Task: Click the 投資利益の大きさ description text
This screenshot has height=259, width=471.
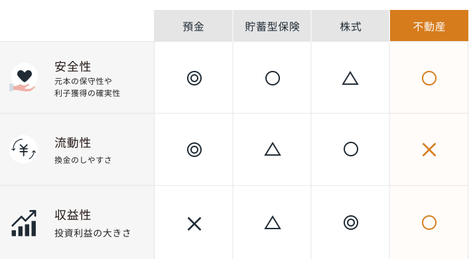Action: click(x=92, y=233)
